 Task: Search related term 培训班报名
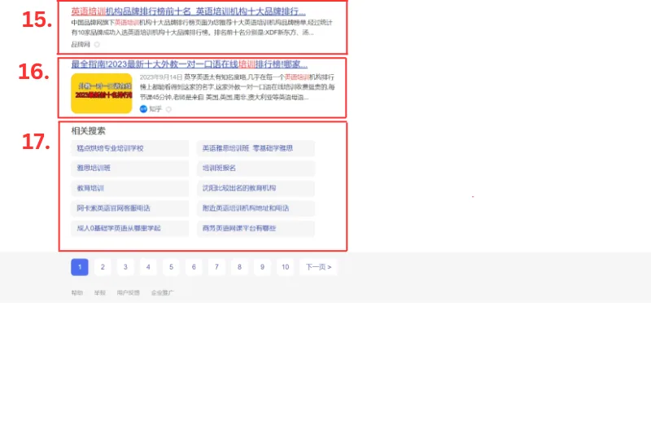256,169
